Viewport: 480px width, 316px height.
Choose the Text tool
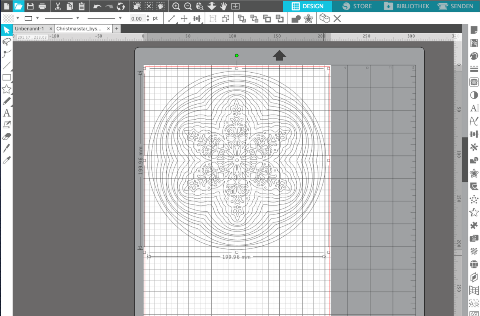[6, 113]
